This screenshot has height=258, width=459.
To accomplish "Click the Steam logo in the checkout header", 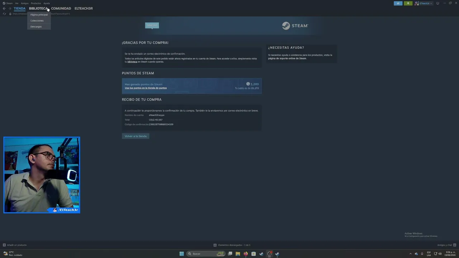I will pyautogui.click(x=295, y=26).
